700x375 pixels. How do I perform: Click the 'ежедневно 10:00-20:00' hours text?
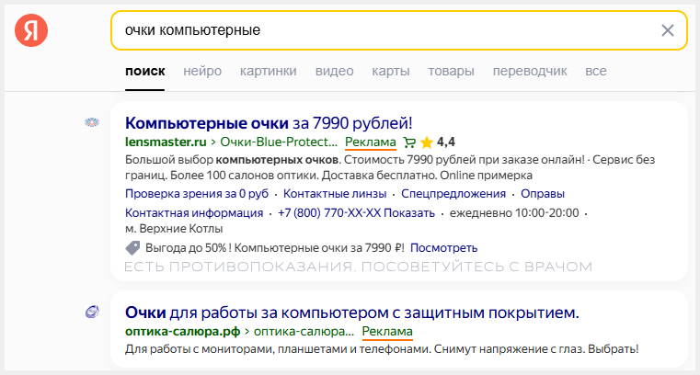pyautogui.click(x=514, y=212)
